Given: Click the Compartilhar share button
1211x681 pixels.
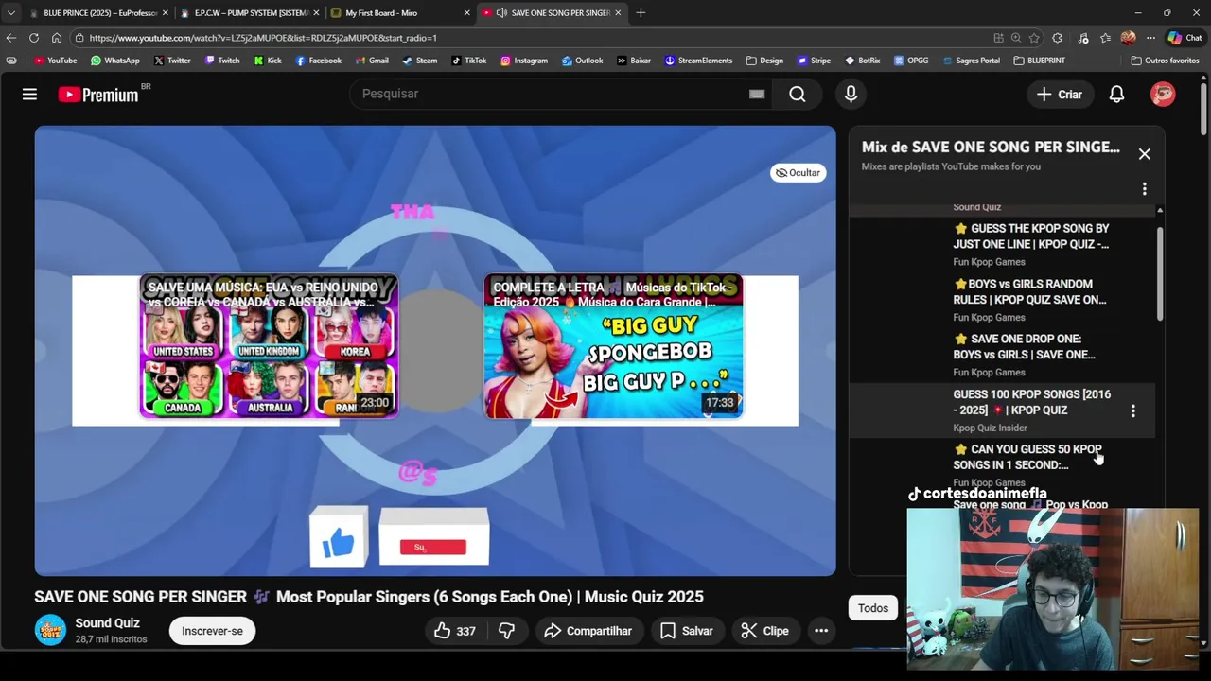Looking at the screenshot, I should tap(588, 631).
